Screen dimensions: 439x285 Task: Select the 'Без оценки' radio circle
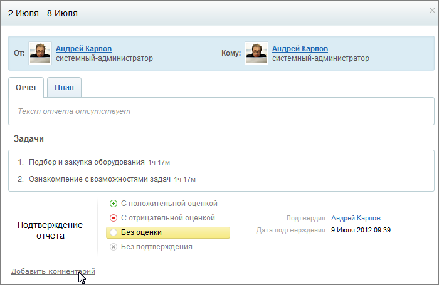coord(114,232)
